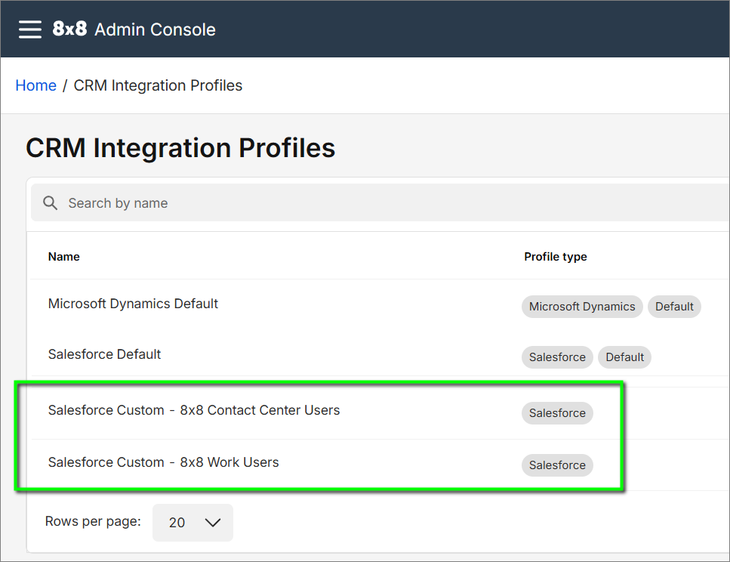Expand rows-per-page chevron arrow
The width and height of the screenshot is (730, 562).
[x=213, y=523]
